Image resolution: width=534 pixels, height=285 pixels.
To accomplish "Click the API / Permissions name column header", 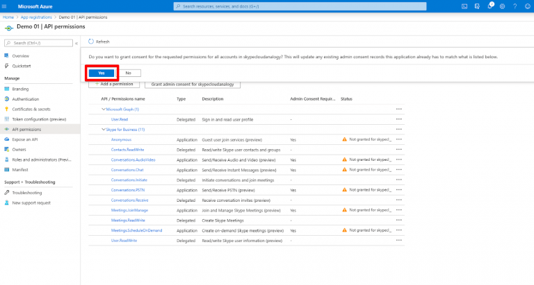I will pos(123,99).
